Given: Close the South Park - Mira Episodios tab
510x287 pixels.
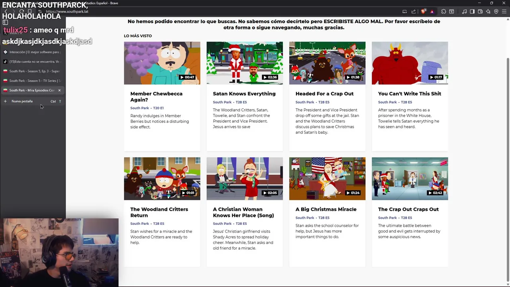Looking at the screenshot, I should point(59,90).
